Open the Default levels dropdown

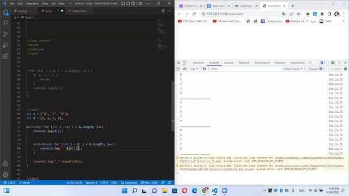[293, 69]
